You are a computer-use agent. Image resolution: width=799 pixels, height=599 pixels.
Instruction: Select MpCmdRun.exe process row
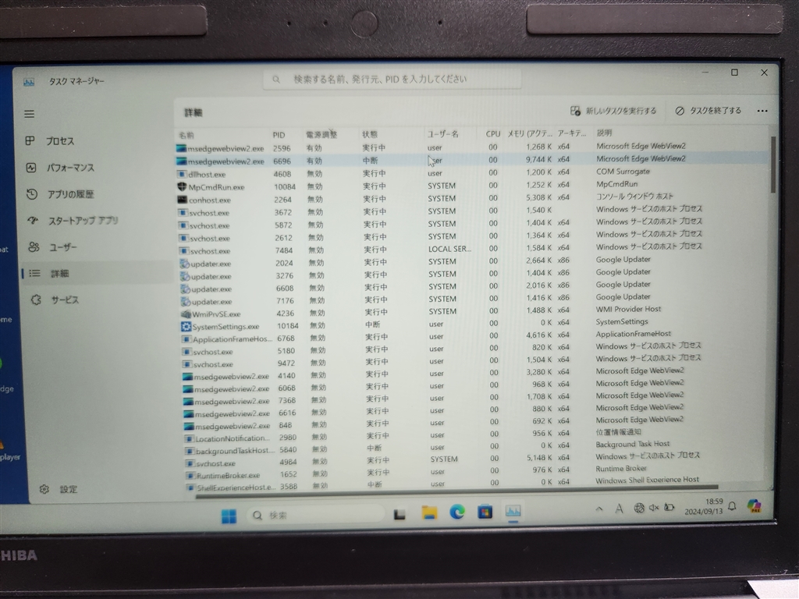471,186
